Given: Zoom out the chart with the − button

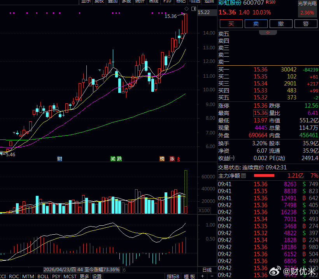Looking at the screenshot, I should [212, 276].
